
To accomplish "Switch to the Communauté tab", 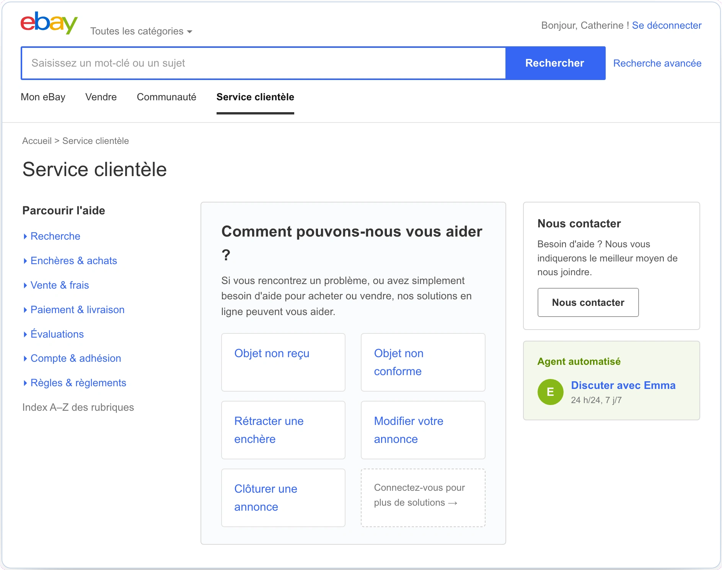I will (166, 97).
